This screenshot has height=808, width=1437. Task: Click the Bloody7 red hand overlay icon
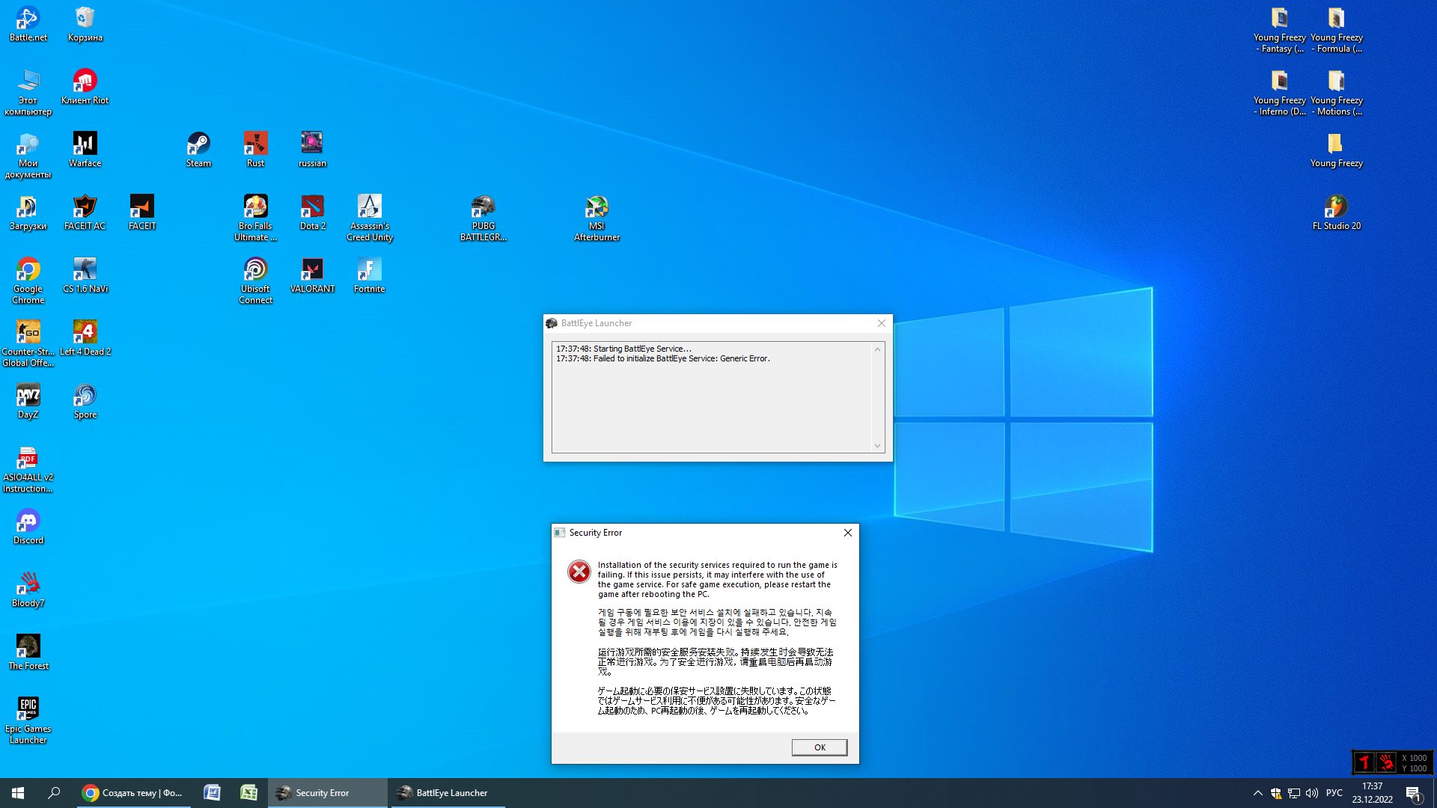click(1387, 762)
